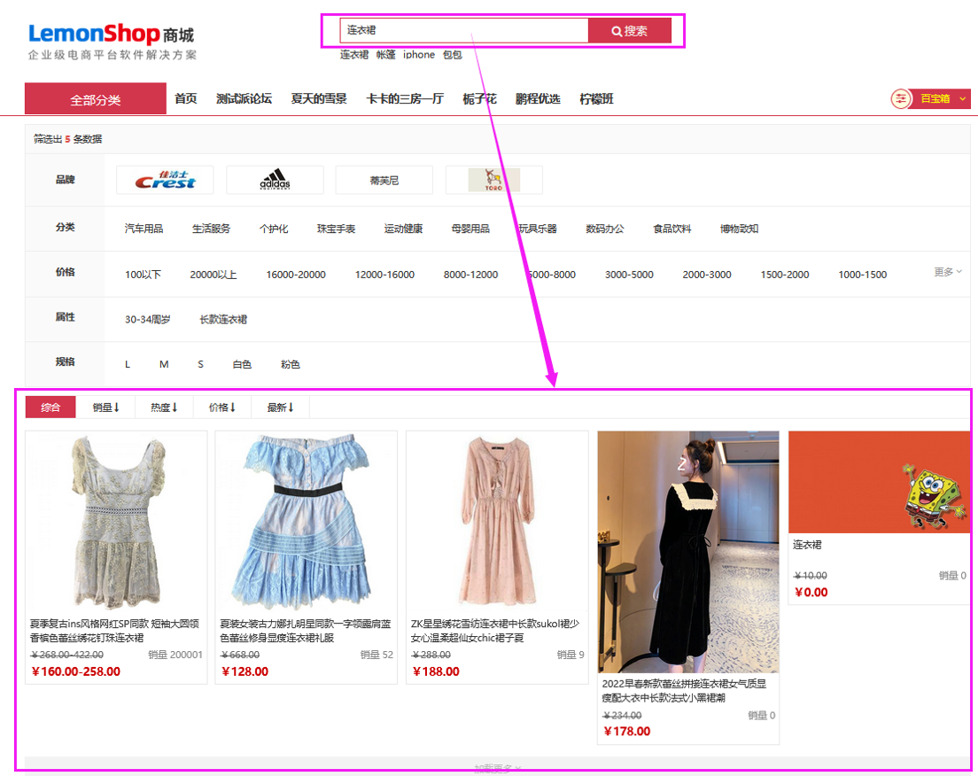Click the 帐篷 suggested keyword link
978x776 pixels.
pyautogui.click(x=385, y=55)
